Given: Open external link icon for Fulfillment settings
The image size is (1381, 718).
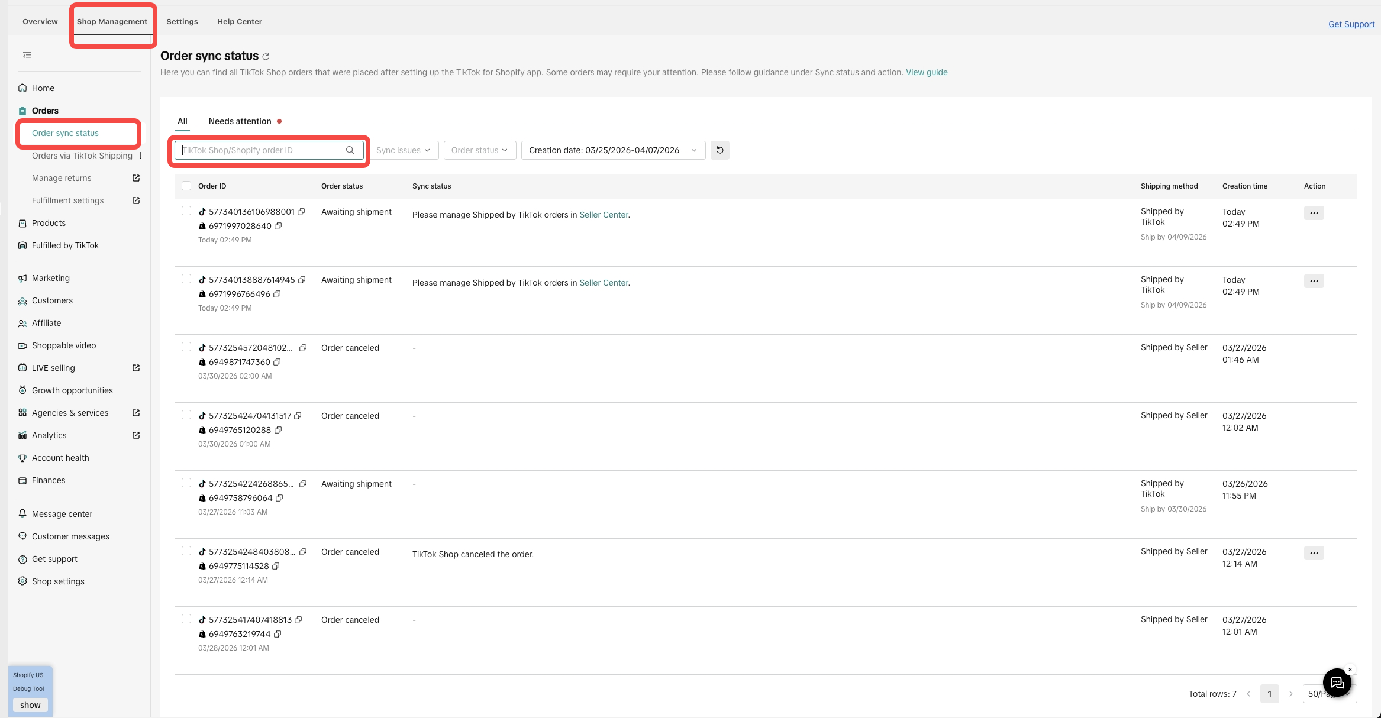Looking at the screenshot, I should coord(136,200).
